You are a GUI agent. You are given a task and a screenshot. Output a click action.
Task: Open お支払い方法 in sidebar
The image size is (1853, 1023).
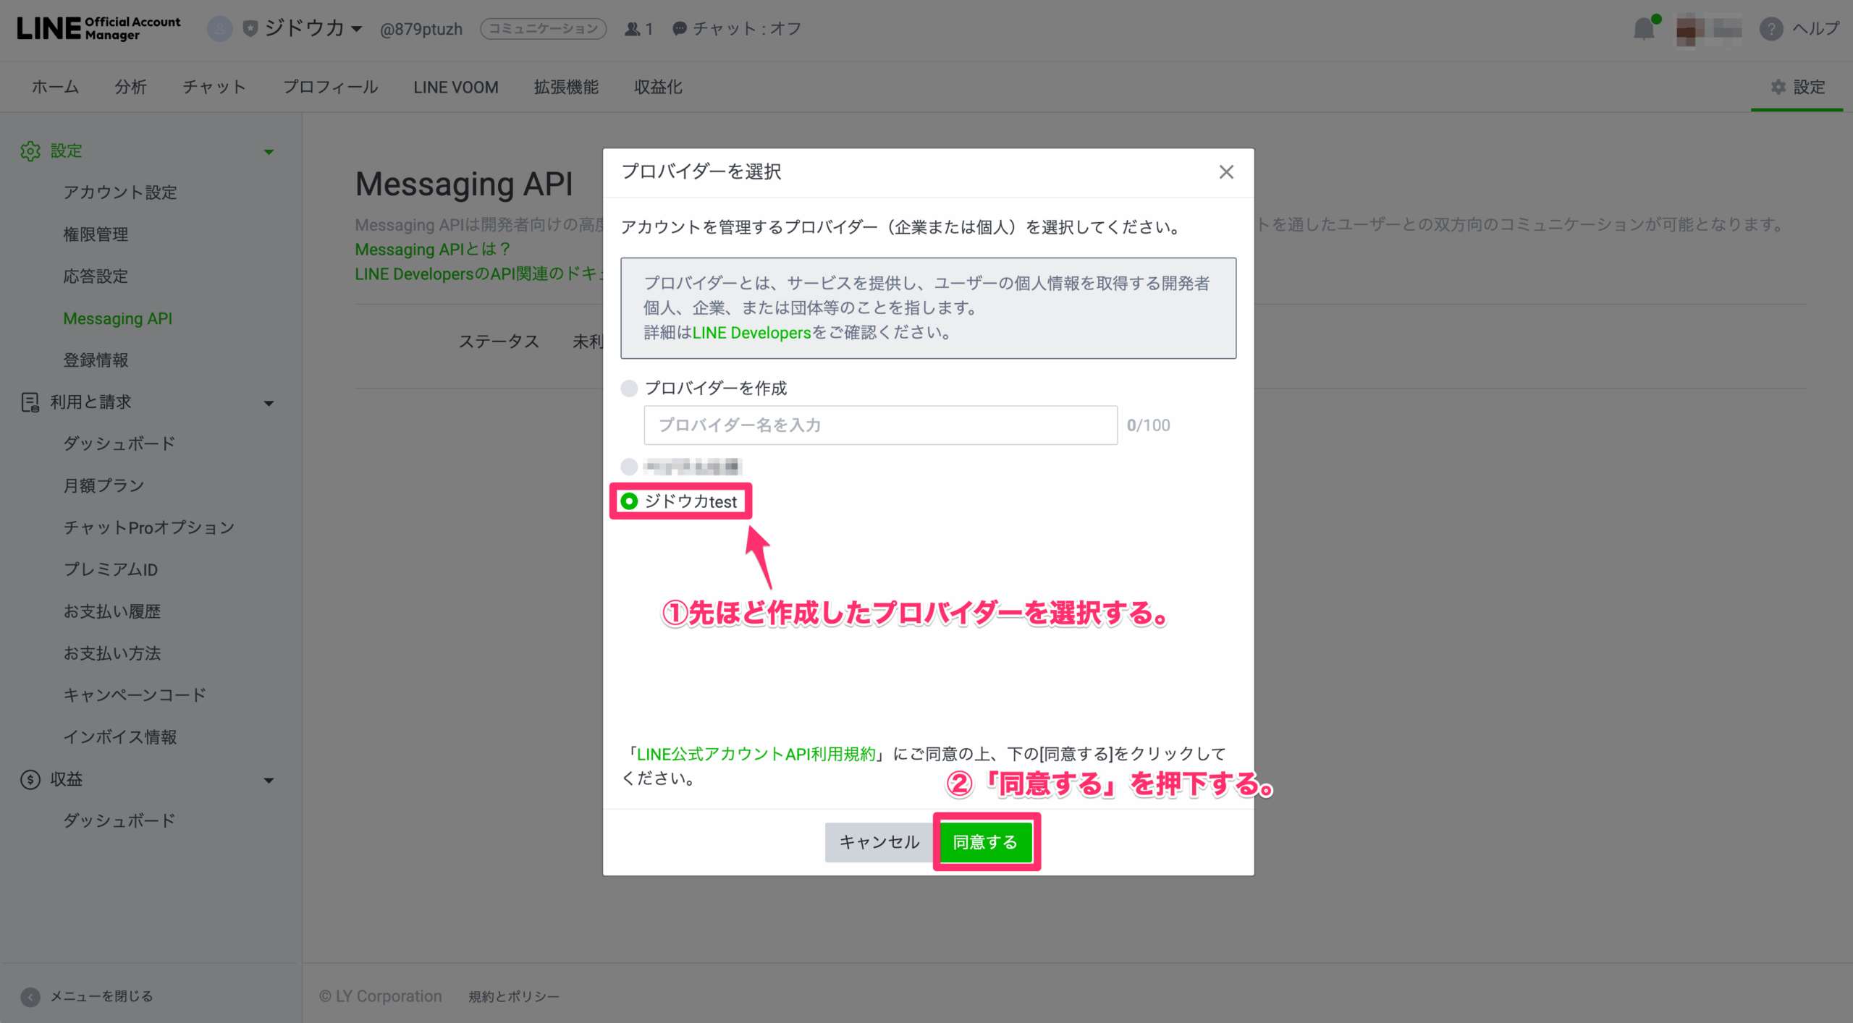(111, 653)
